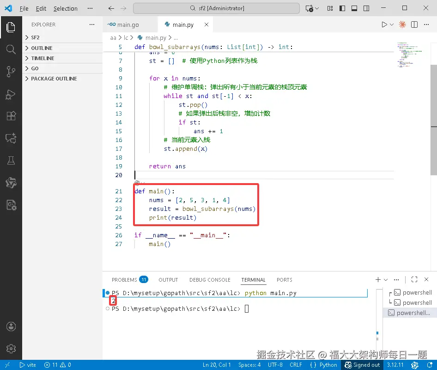Open Explorer Views and More Actions ellipsis

(92, 25)
